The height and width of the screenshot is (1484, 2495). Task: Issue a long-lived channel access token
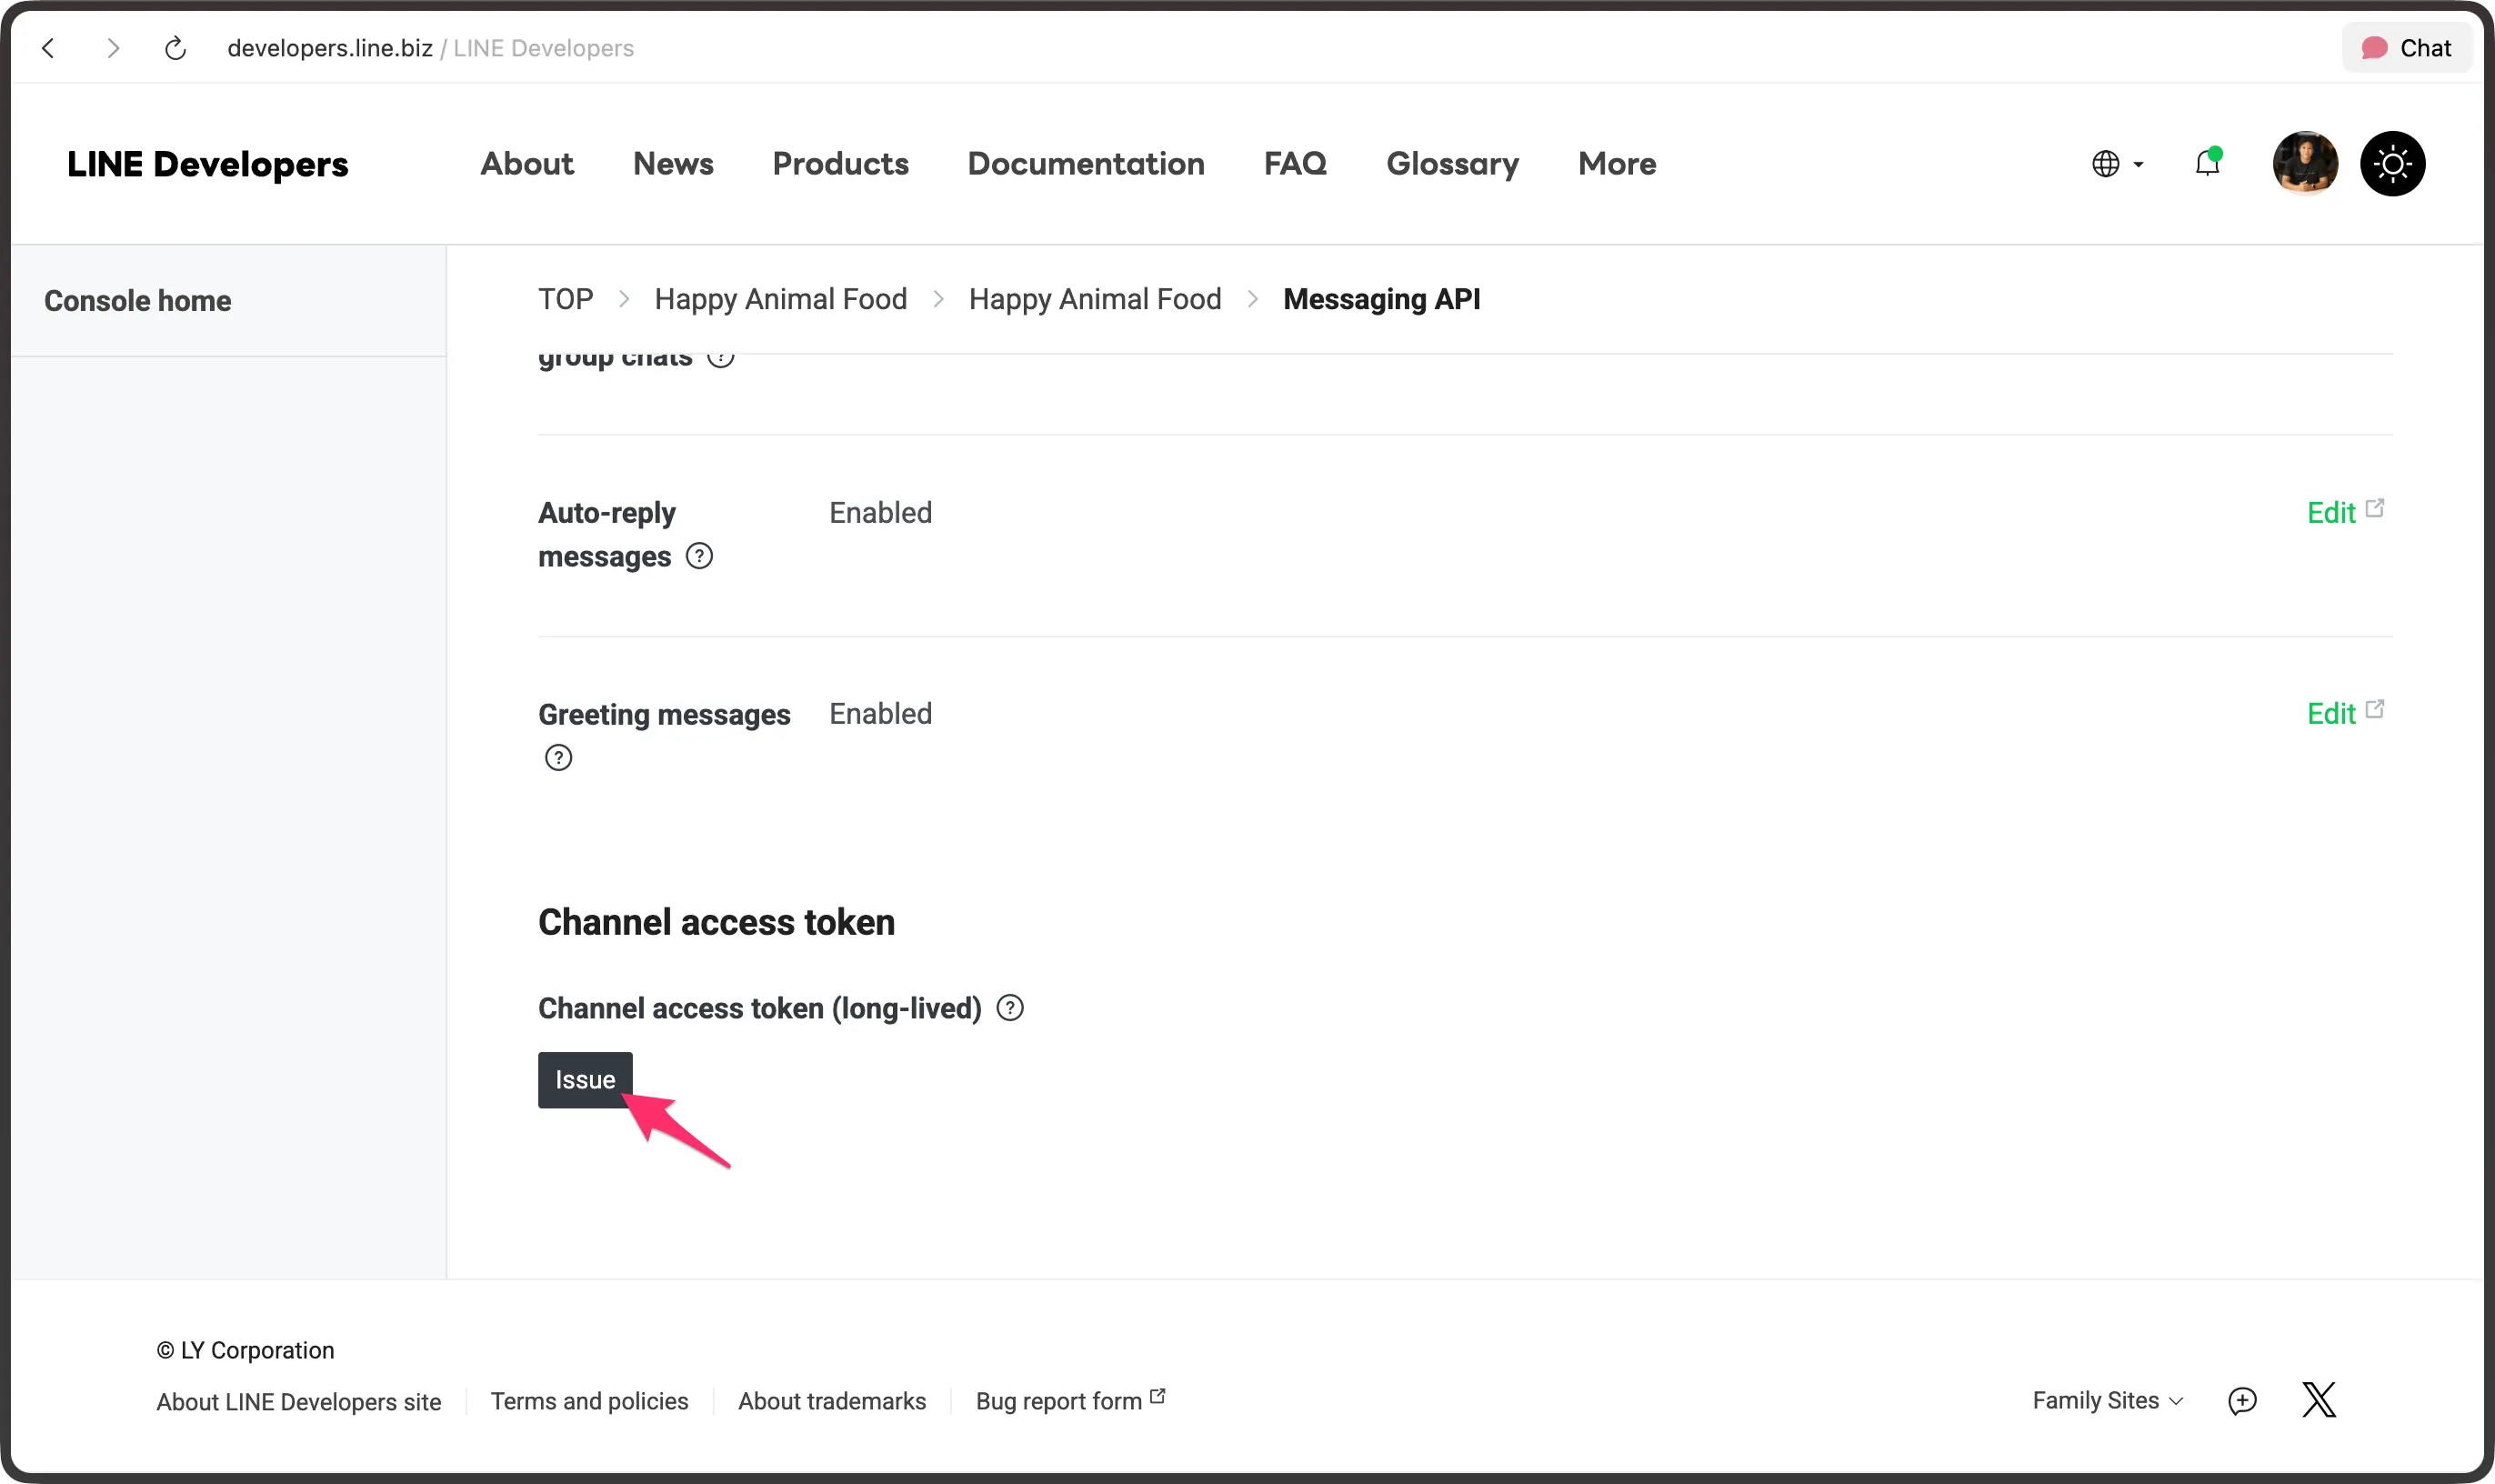pos(585,1079)
